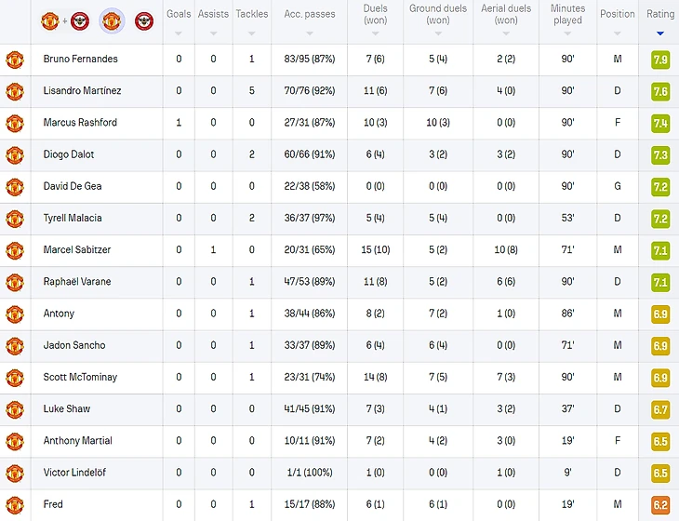Click the team badge beside Anthony Martial
The height and width of the screenshot is (521, 679).
14,441
